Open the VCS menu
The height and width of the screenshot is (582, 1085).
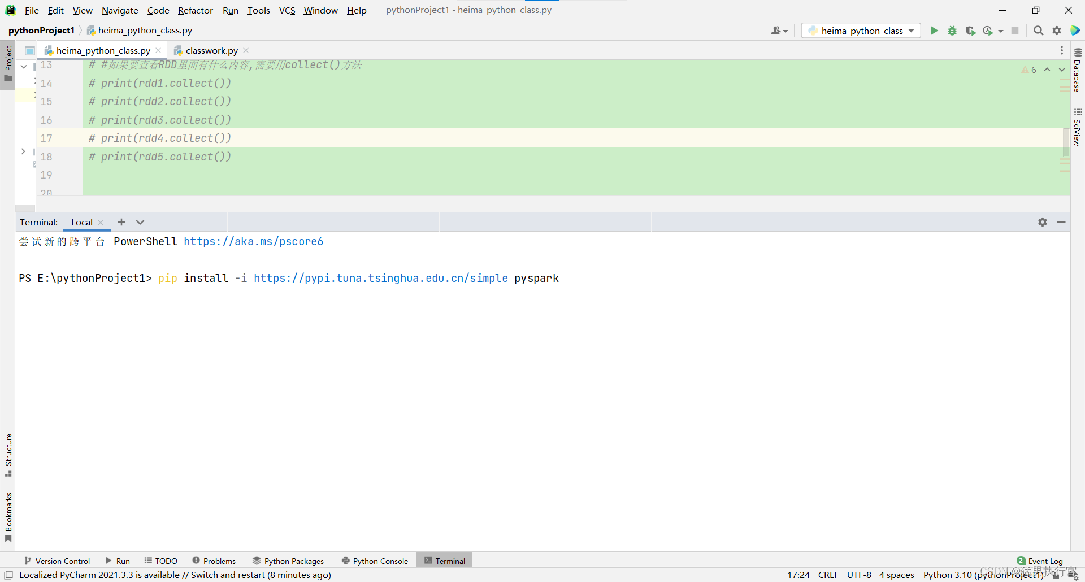tap(287, 10)
